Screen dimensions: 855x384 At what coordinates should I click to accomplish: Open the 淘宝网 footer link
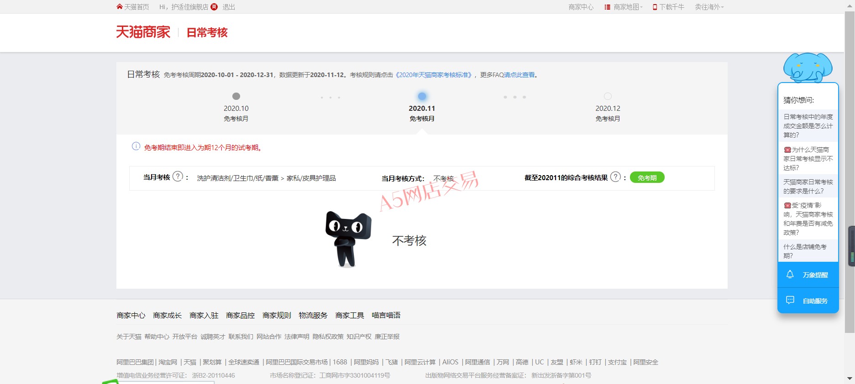click(x=168, y=362)
